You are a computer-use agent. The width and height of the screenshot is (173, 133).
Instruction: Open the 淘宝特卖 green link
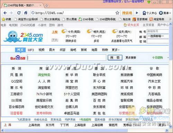click(44, 75)
